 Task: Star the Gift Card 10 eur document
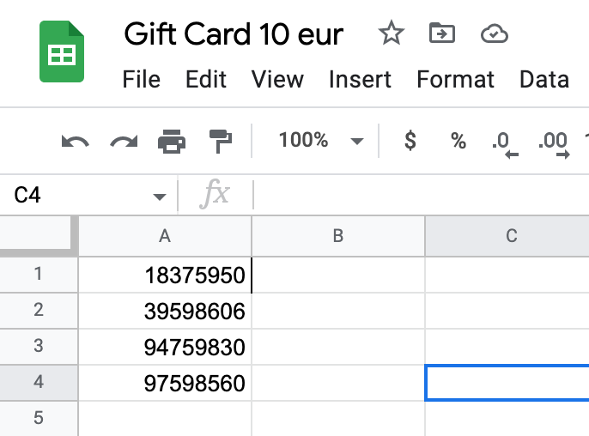(391, 34)
